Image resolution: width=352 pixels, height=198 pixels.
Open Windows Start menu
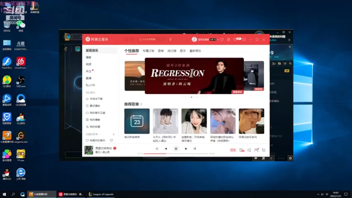pyautogui.click(x=4, y=194)
